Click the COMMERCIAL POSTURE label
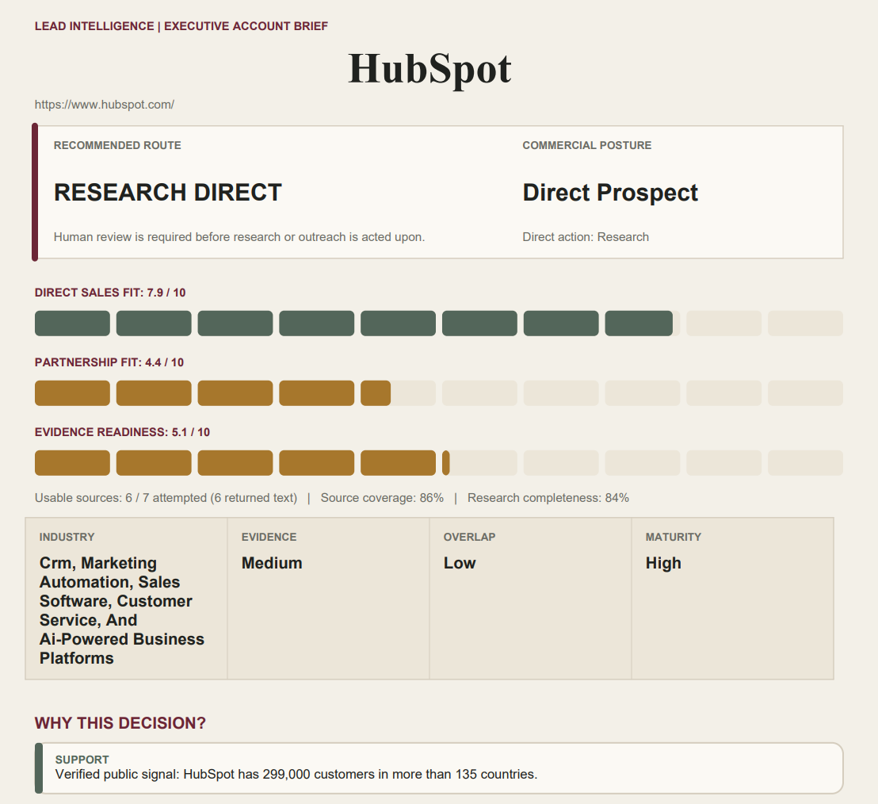 (587, 145)
